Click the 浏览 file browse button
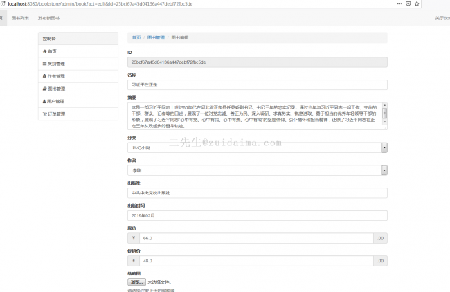This screenshot has width=450, height=292. (x=136, y=282)
